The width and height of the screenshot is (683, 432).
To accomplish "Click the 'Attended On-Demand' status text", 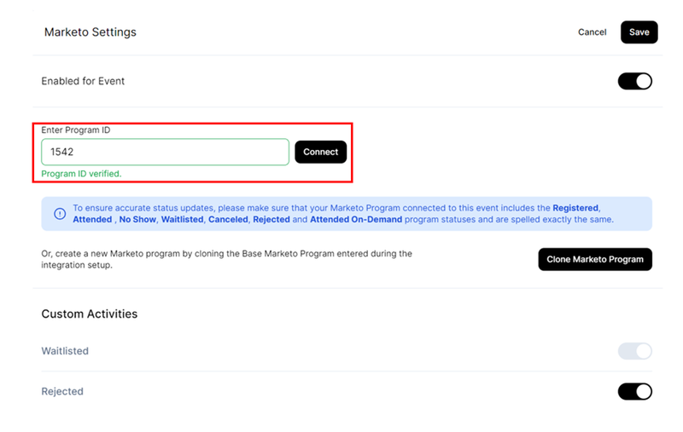I will (x=356, y=220).
